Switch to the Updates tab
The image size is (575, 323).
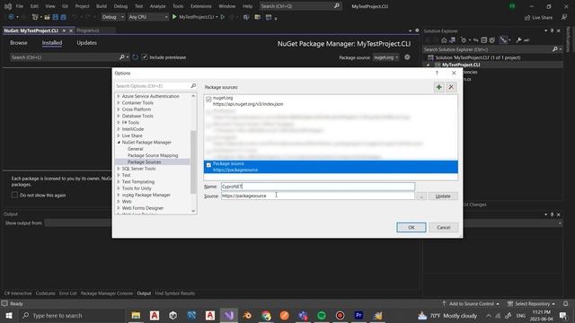coord(86,43)
